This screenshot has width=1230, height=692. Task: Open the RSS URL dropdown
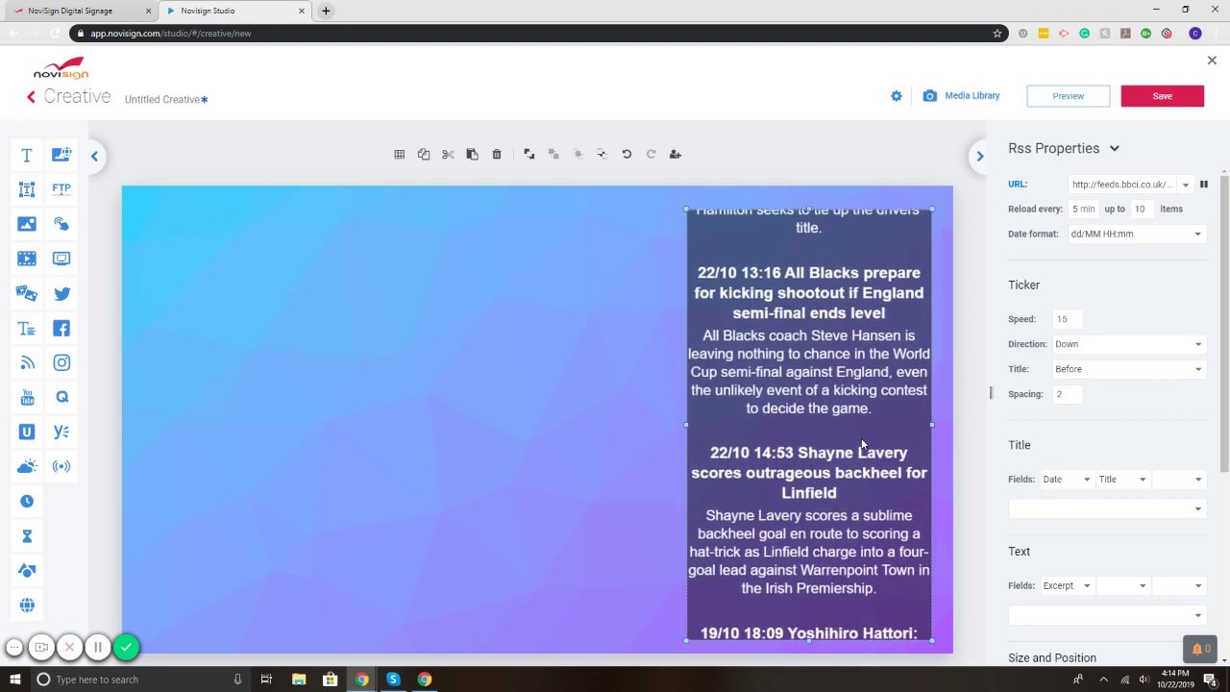[x=1186, y=185]
